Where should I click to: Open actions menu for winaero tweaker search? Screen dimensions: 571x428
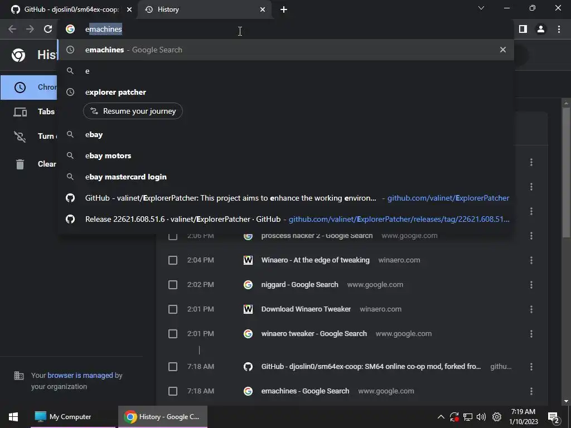pos(531,334)
